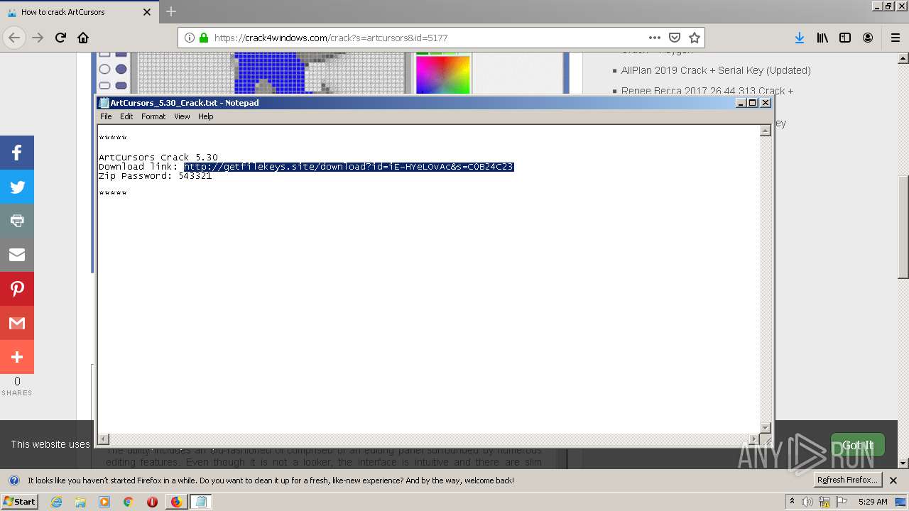Go to Firefox home page icon
Screen dimensions: 909x511
click(83, 38)
